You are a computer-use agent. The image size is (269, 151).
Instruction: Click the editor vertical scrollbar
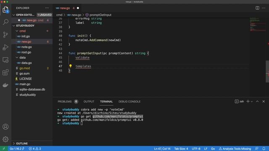pos(267,71)
